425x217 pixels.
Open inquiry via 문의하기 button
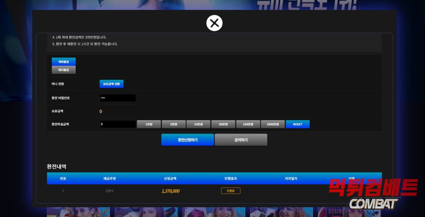[241, 140]
